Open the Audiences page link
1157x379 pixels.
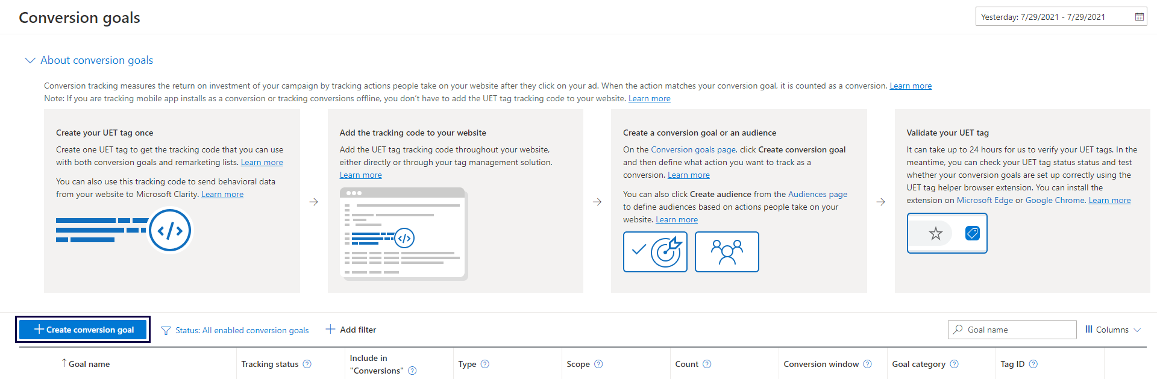click(x=817, y=194)
